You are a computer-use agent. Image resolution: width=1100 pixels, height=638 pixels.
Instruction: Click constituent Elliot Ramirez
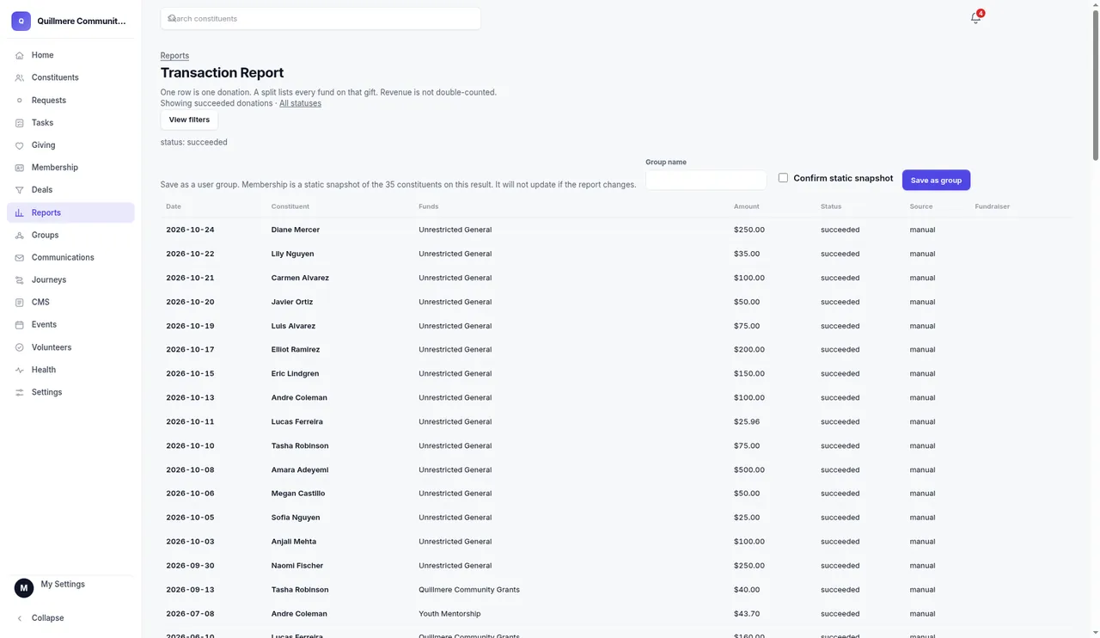tap(296, 350)
